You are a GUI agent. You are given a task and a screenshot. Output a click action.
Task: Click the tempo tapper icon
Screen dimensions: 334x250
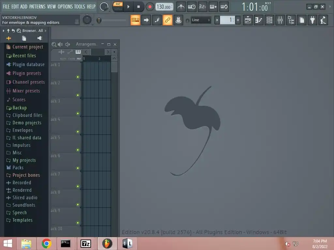click(323, 20)
